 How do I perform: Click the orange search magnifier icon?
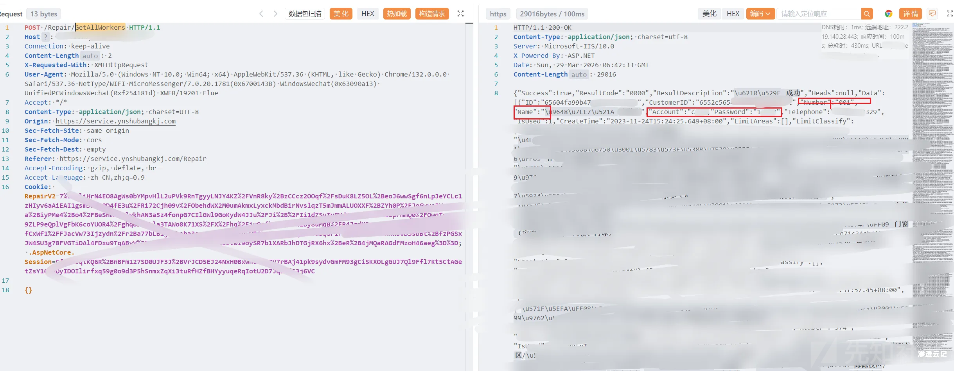point(867,14)
